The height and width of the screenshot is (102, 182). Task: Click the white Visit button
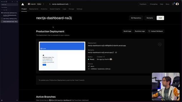[160, 18]
